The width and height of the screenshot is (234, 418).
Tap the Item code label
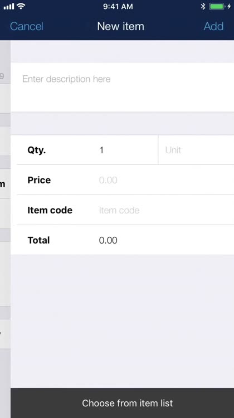[50, 210]
